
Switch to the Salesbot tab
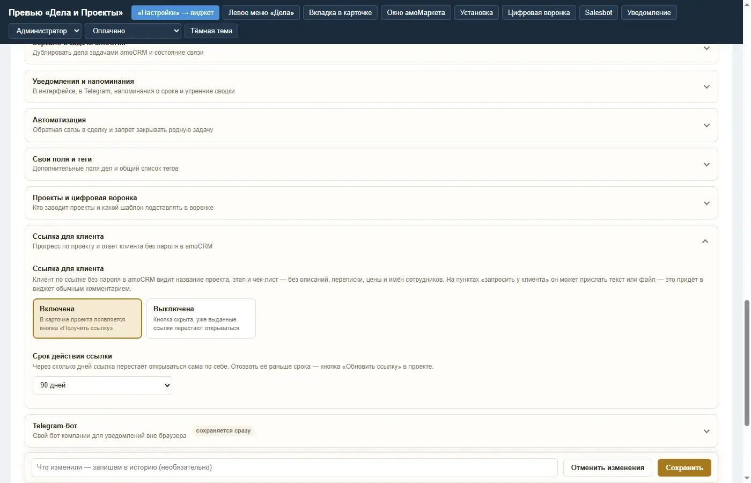[599, 13]
